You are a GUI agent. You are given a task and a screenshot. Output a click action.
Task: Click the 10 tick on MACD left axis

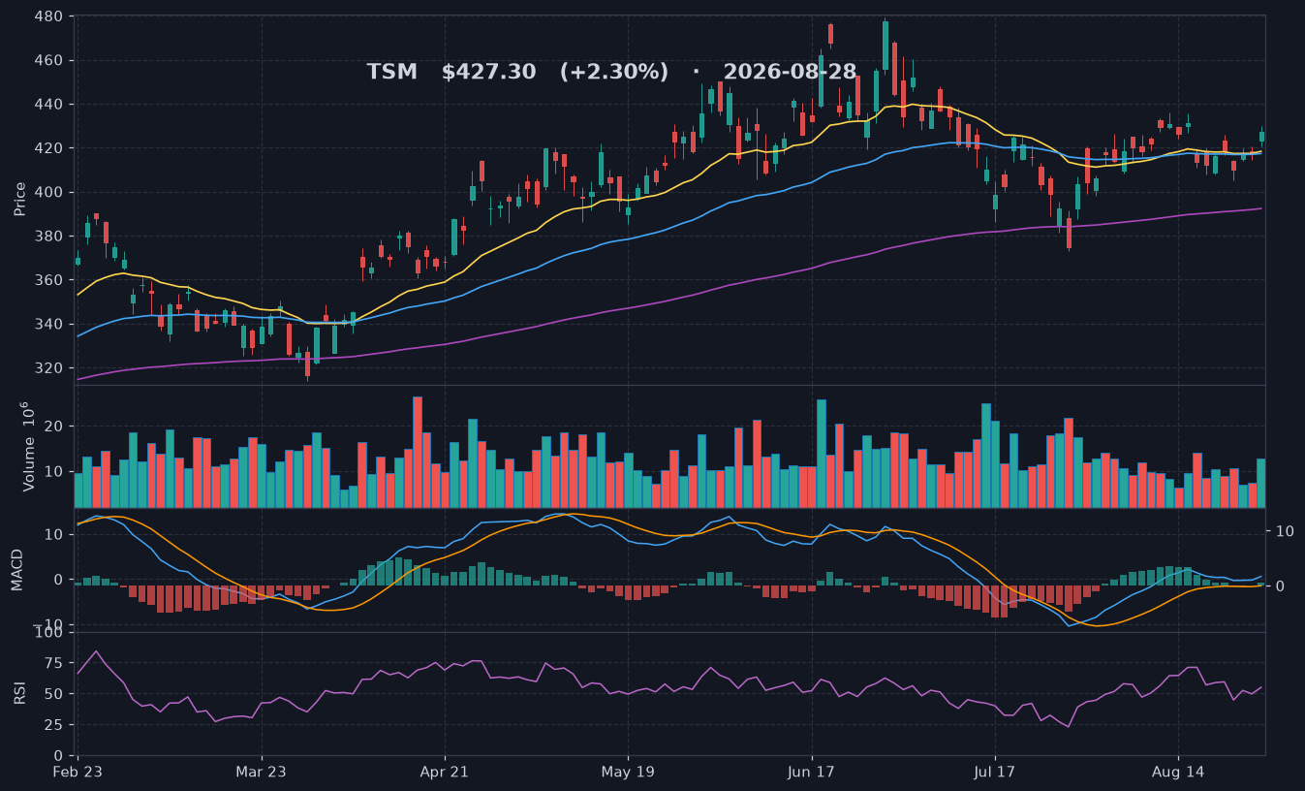point(54,534)
